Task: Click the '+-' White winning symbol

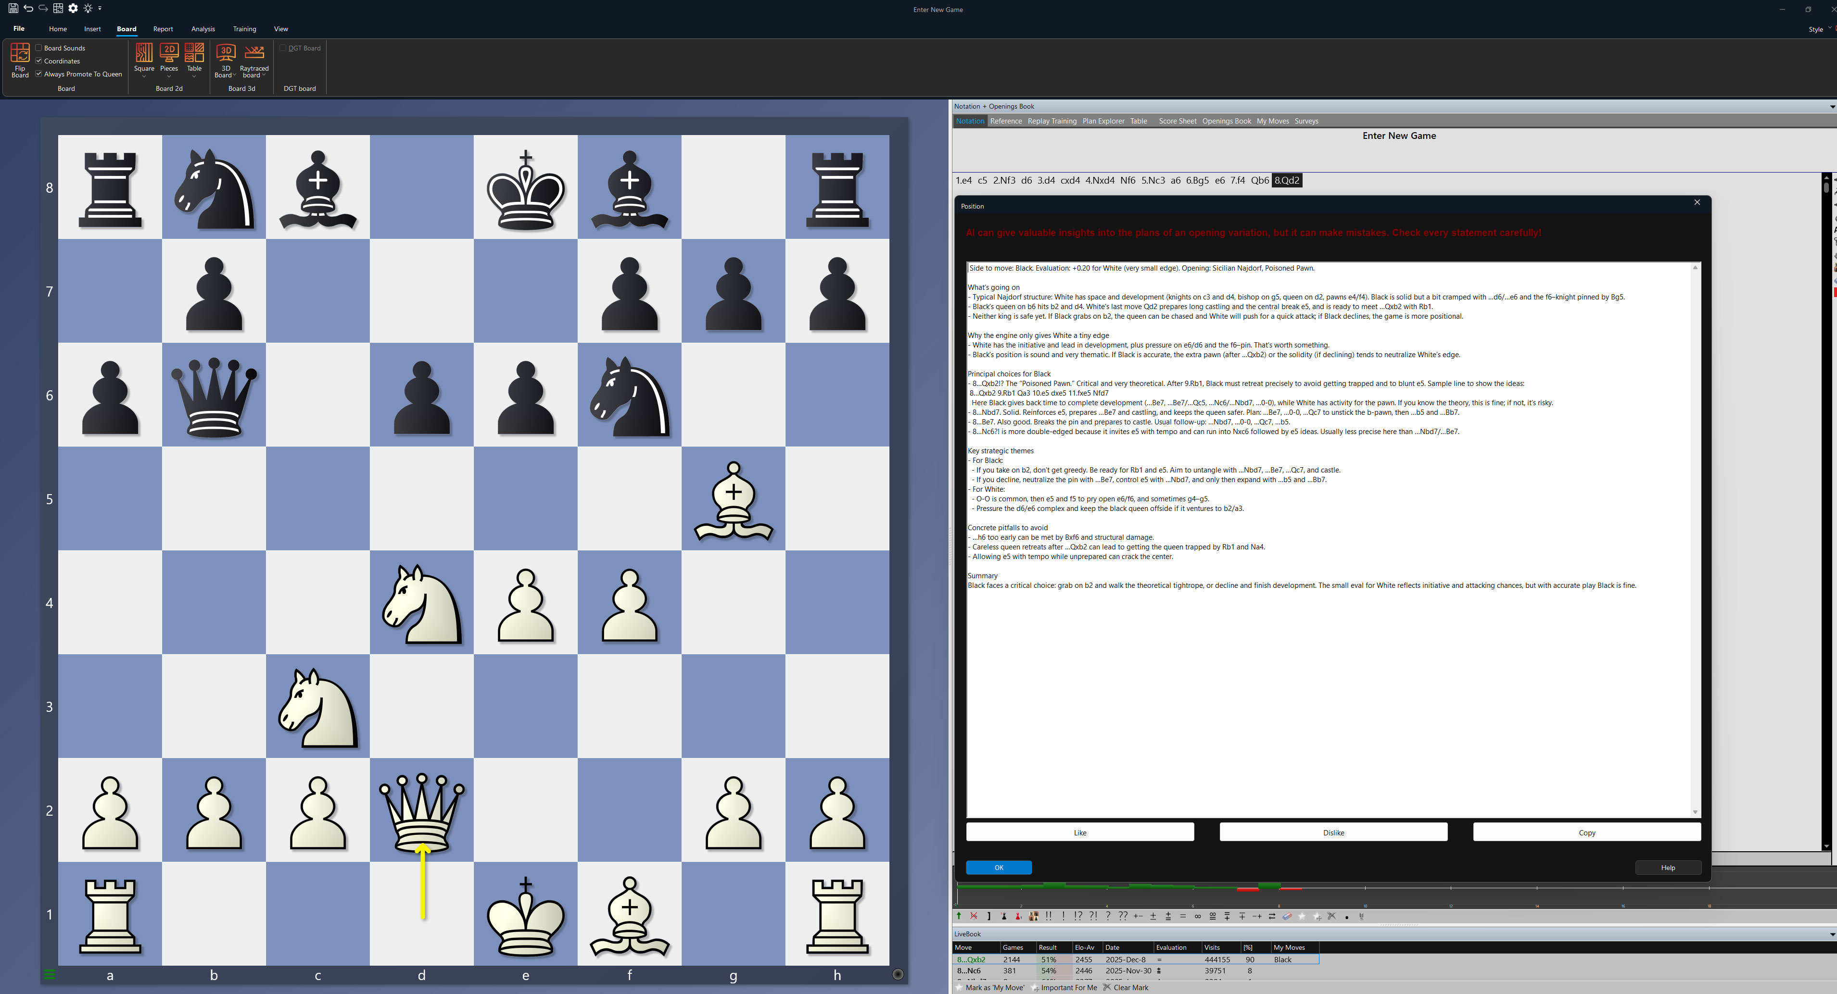Action: (x=1138, y=916)
